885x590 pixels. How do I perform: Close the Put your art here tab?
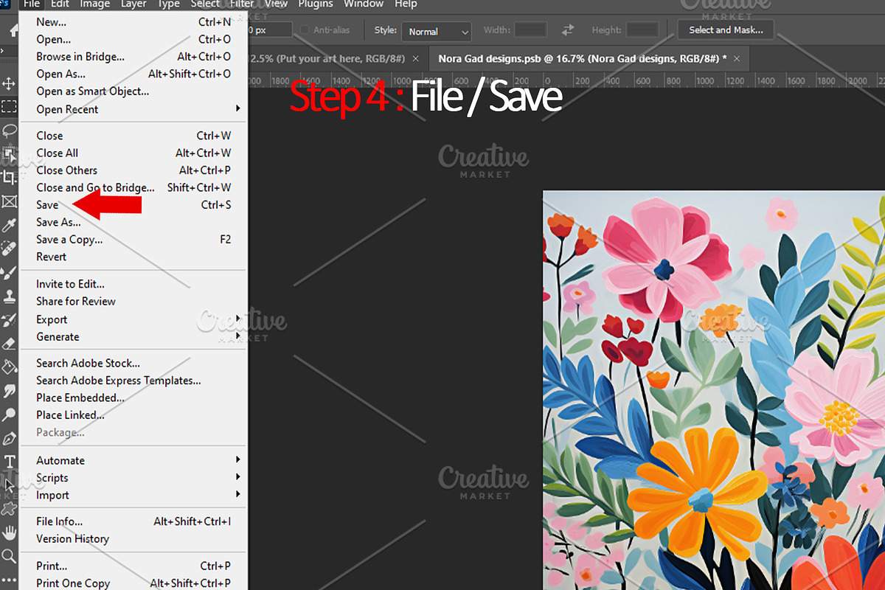(416, 58)
